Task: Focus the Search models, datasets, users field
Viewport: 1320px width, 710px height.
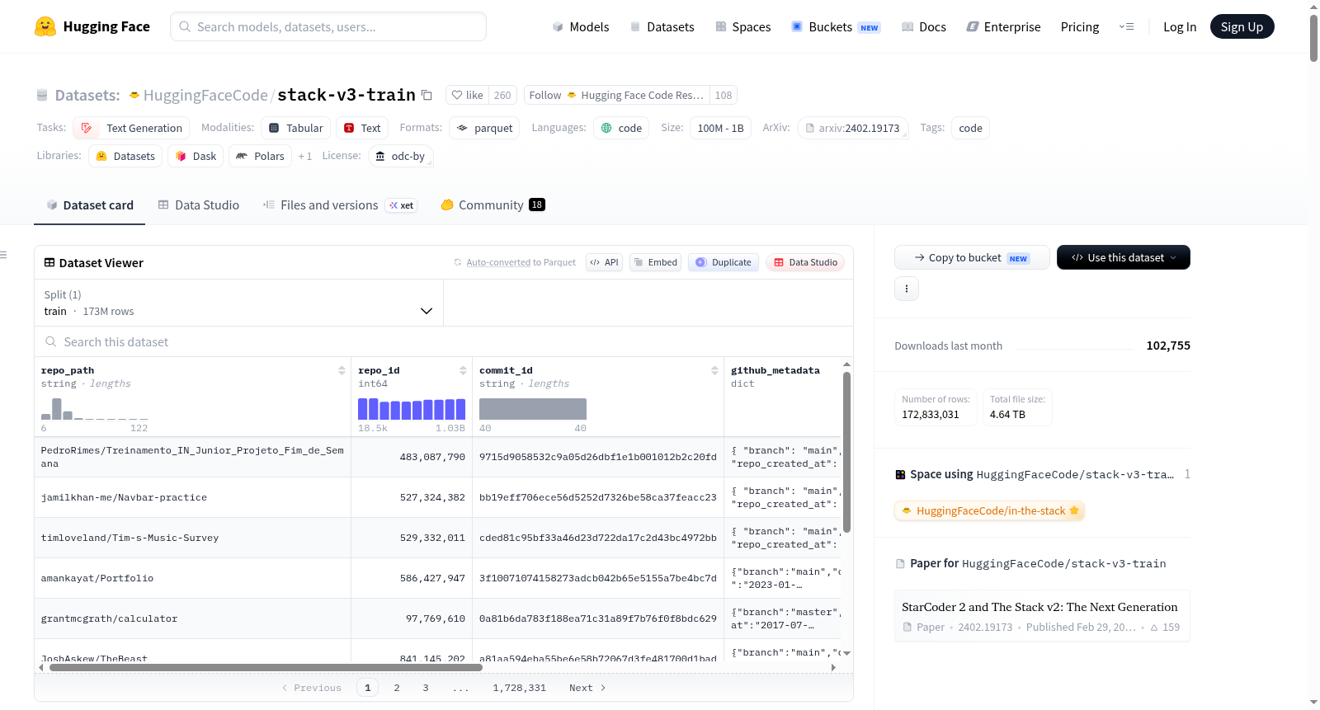Action: tap(328, 26)
